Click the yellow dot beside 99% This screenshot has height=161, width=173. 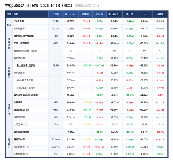coord(89,124)
